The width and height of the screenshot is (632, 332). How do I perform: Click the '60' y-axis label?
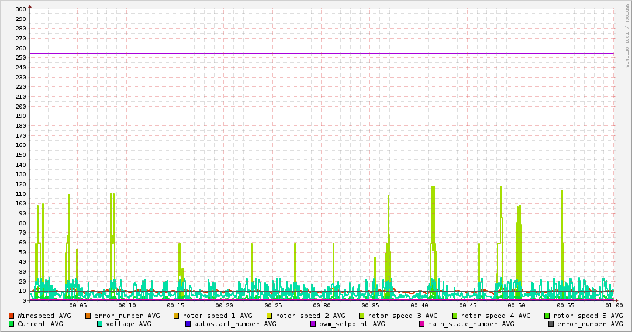22,243
